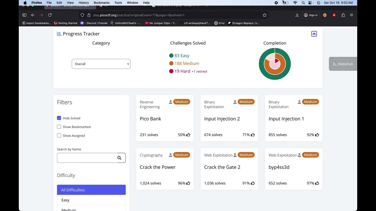Open the Getting Started bookmark
Viewport: 376px width, 211px height.
coord(66,23)
